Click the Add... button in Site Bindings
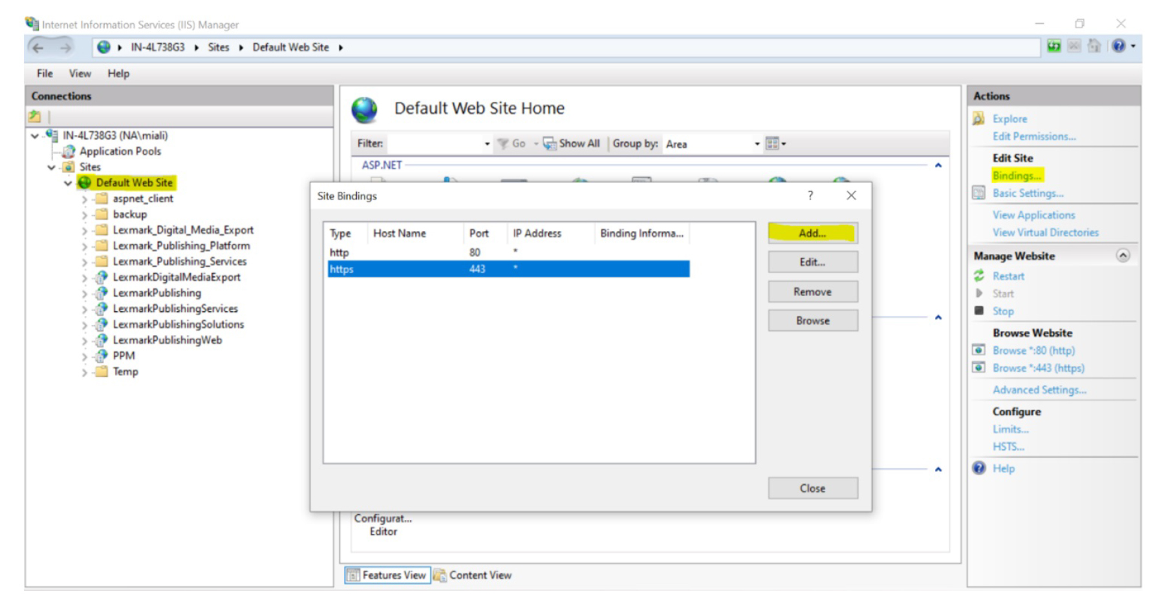Image resolution: width=1164 pixels, height=609 pixels. [x=813, y=233]
